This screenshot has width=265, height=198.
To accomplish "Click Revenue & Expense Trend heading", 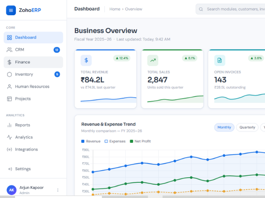I will click(x=109, y=124).
